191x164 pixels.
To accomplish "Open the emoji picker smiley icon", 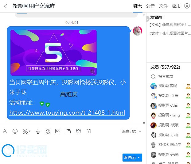I will point(15,131).
